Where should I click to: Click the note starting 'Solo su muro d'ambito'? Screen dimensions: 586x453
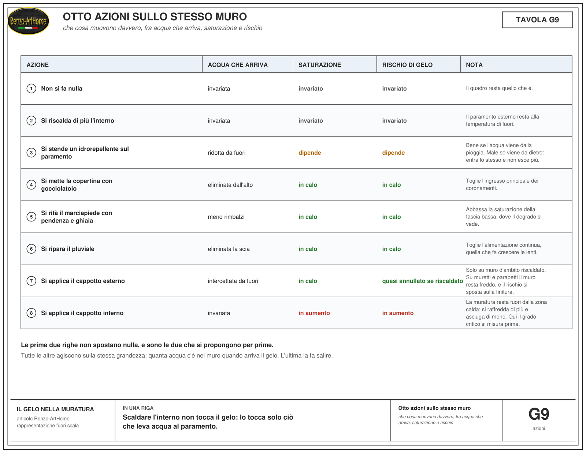tap(506, 281)
